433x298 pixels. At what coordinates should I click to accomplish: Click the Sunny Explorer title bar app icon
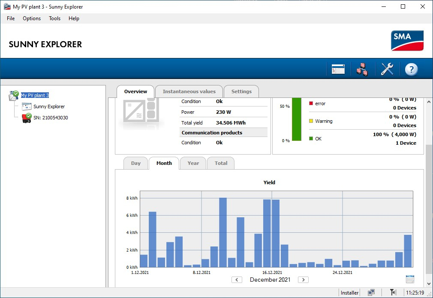click(x=7, y=6)
